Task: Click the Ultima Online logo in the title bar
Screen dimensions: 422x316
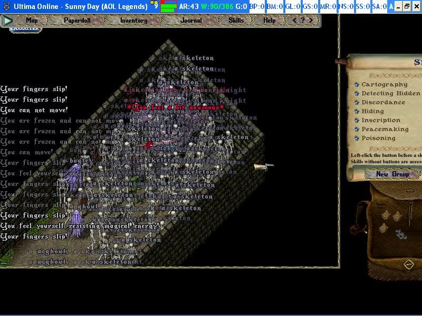Action: tap(6, 6)
